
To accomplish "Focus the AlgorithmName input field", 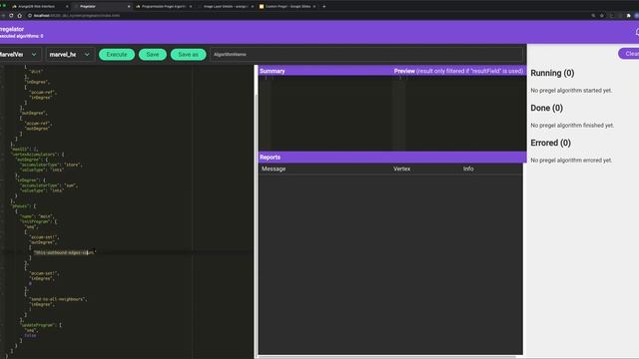I will (366, 54).
